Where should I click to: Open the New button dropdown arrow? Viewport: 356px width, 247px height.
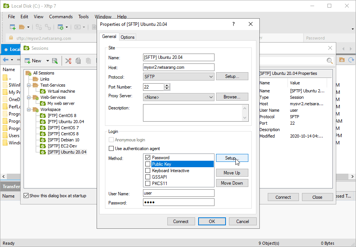pos(48,61)
